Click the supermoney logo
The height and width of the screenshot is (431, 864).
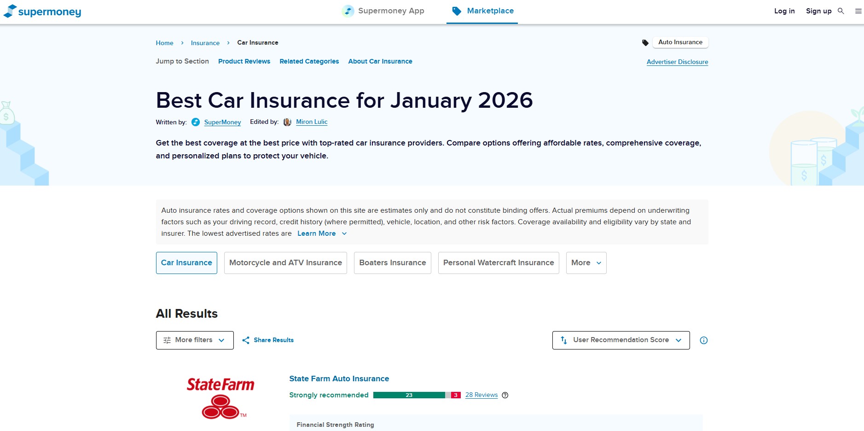click(42, 11)
